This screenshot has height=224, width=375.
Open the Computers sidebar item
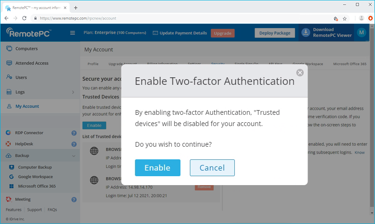(x=26, y=49)
